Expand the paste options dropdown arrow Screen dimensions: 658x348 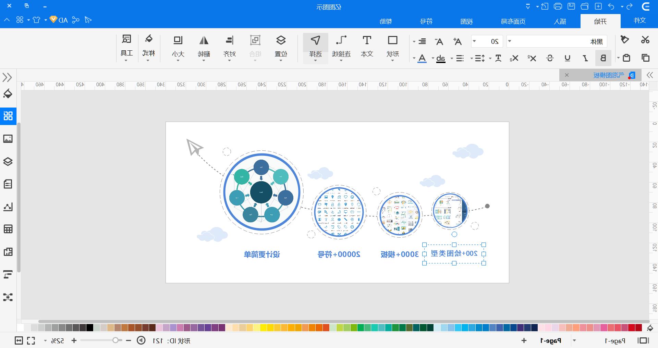[618, 58]
